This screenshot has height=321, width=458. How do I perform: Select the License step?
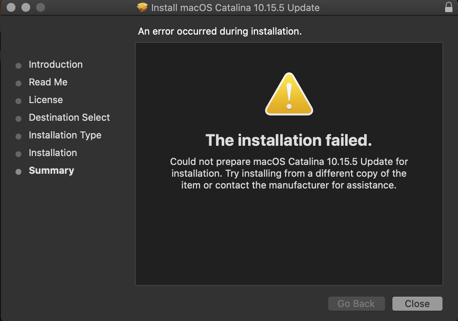click(46, 100)
